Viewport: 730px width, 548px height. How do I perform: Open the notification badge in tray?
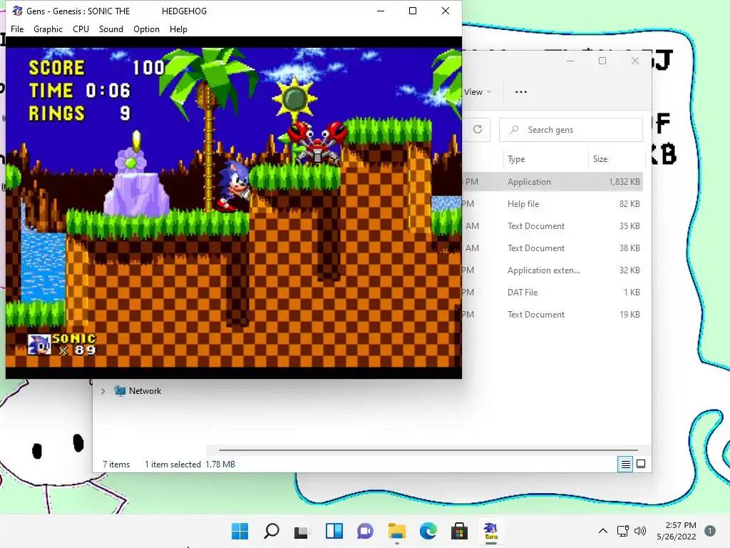coord(710,531)
